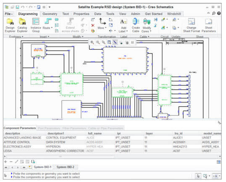Select the Route tool icon
This screenshot has width=226, height=182.
[x=48, y=21]
